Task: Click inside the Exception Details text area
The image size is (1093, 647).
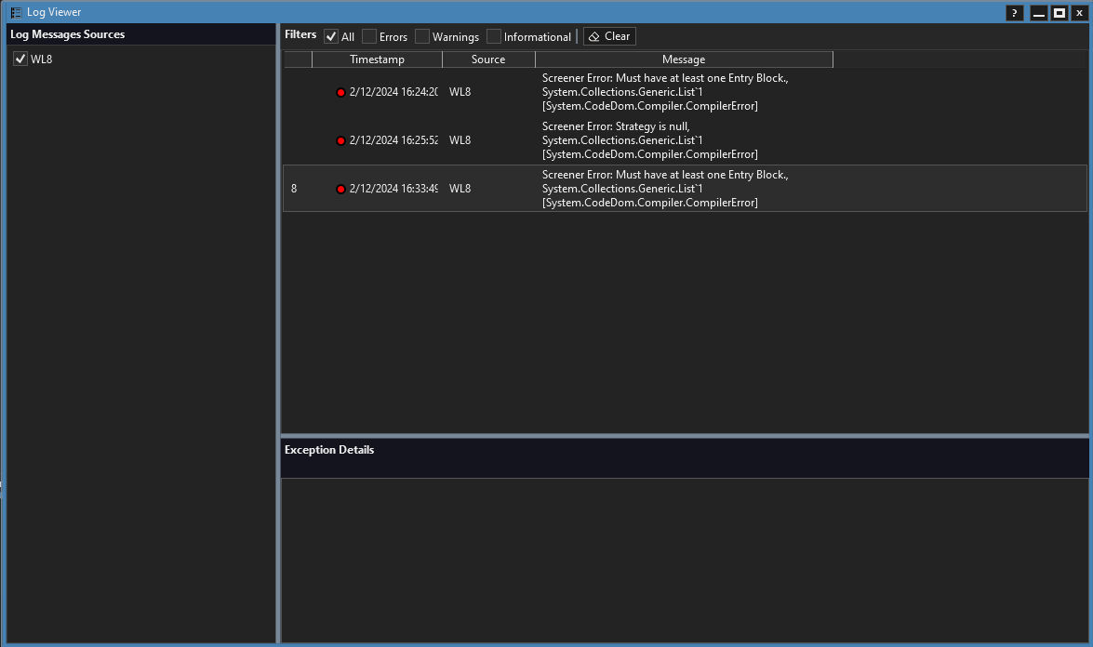Action: click(684, 558)
